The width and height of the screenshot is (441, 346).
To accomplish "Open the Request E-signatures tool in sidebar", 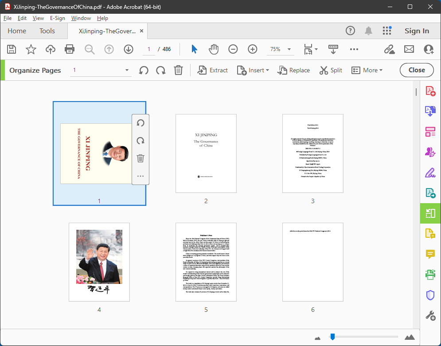I will click(x=430, y=152).
